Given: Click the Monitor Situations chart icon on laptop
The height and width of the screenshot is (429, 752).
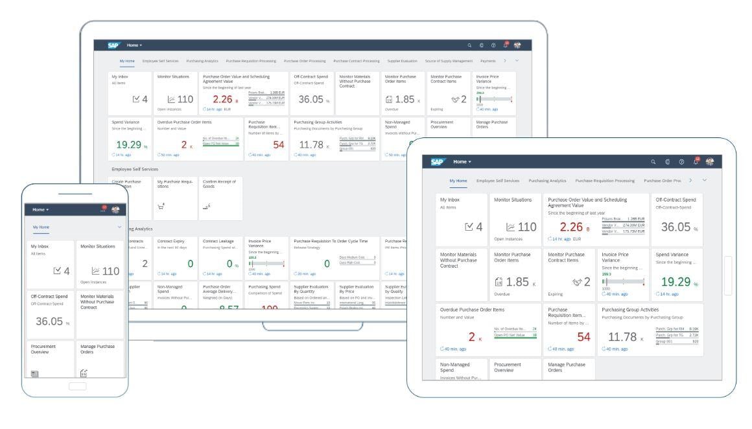Looking at the screenshot, I should [171, 99].
